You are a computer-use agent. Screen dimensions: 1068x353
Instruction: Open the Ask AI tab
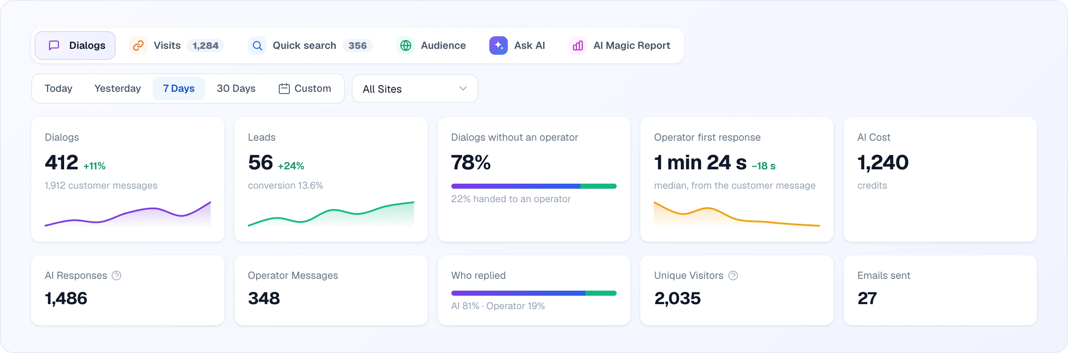(x=517, y=45)
